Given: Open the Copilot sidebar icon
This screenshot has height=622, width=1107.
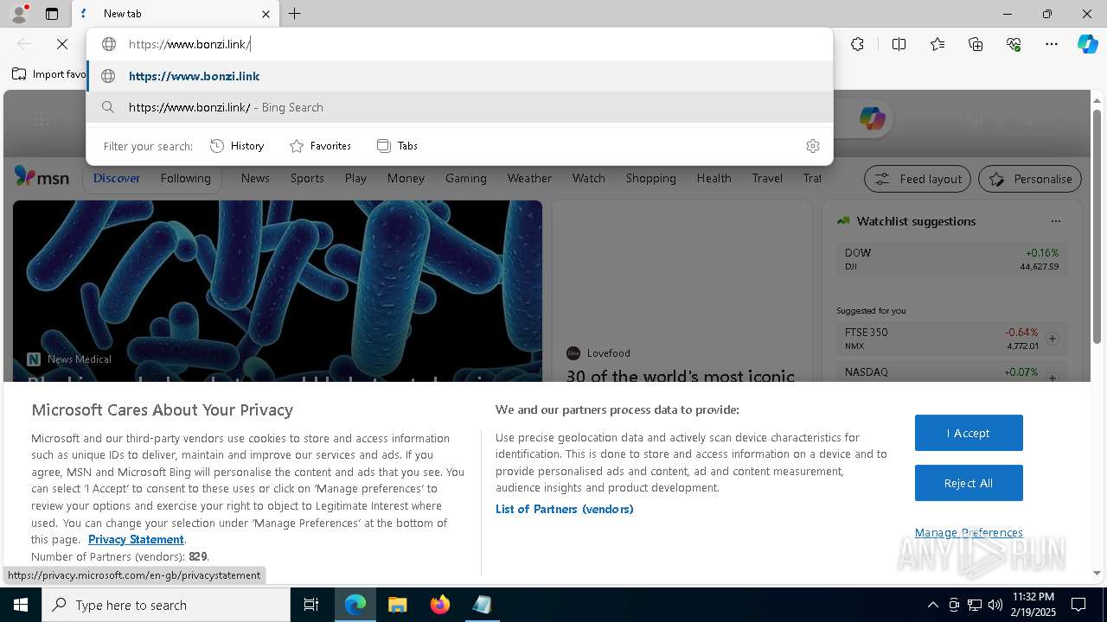Looking at the screenshot, I should point(1087,44).
